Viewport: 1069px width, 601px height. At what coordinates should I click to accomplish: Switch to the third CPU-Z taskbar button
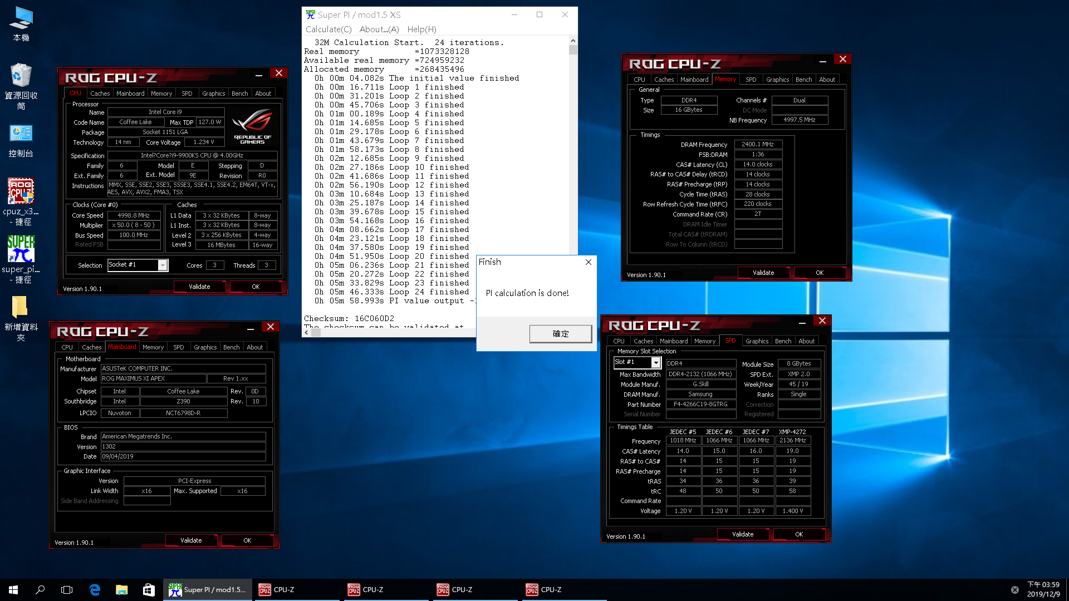tap(475, 590)
